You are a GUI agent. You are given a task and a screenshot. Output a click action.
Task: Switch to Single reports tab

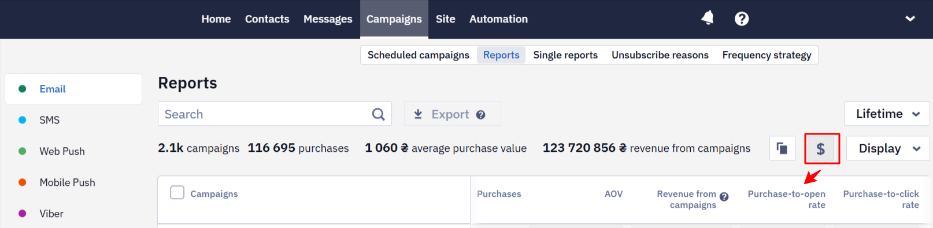click(x=565, y=55)
